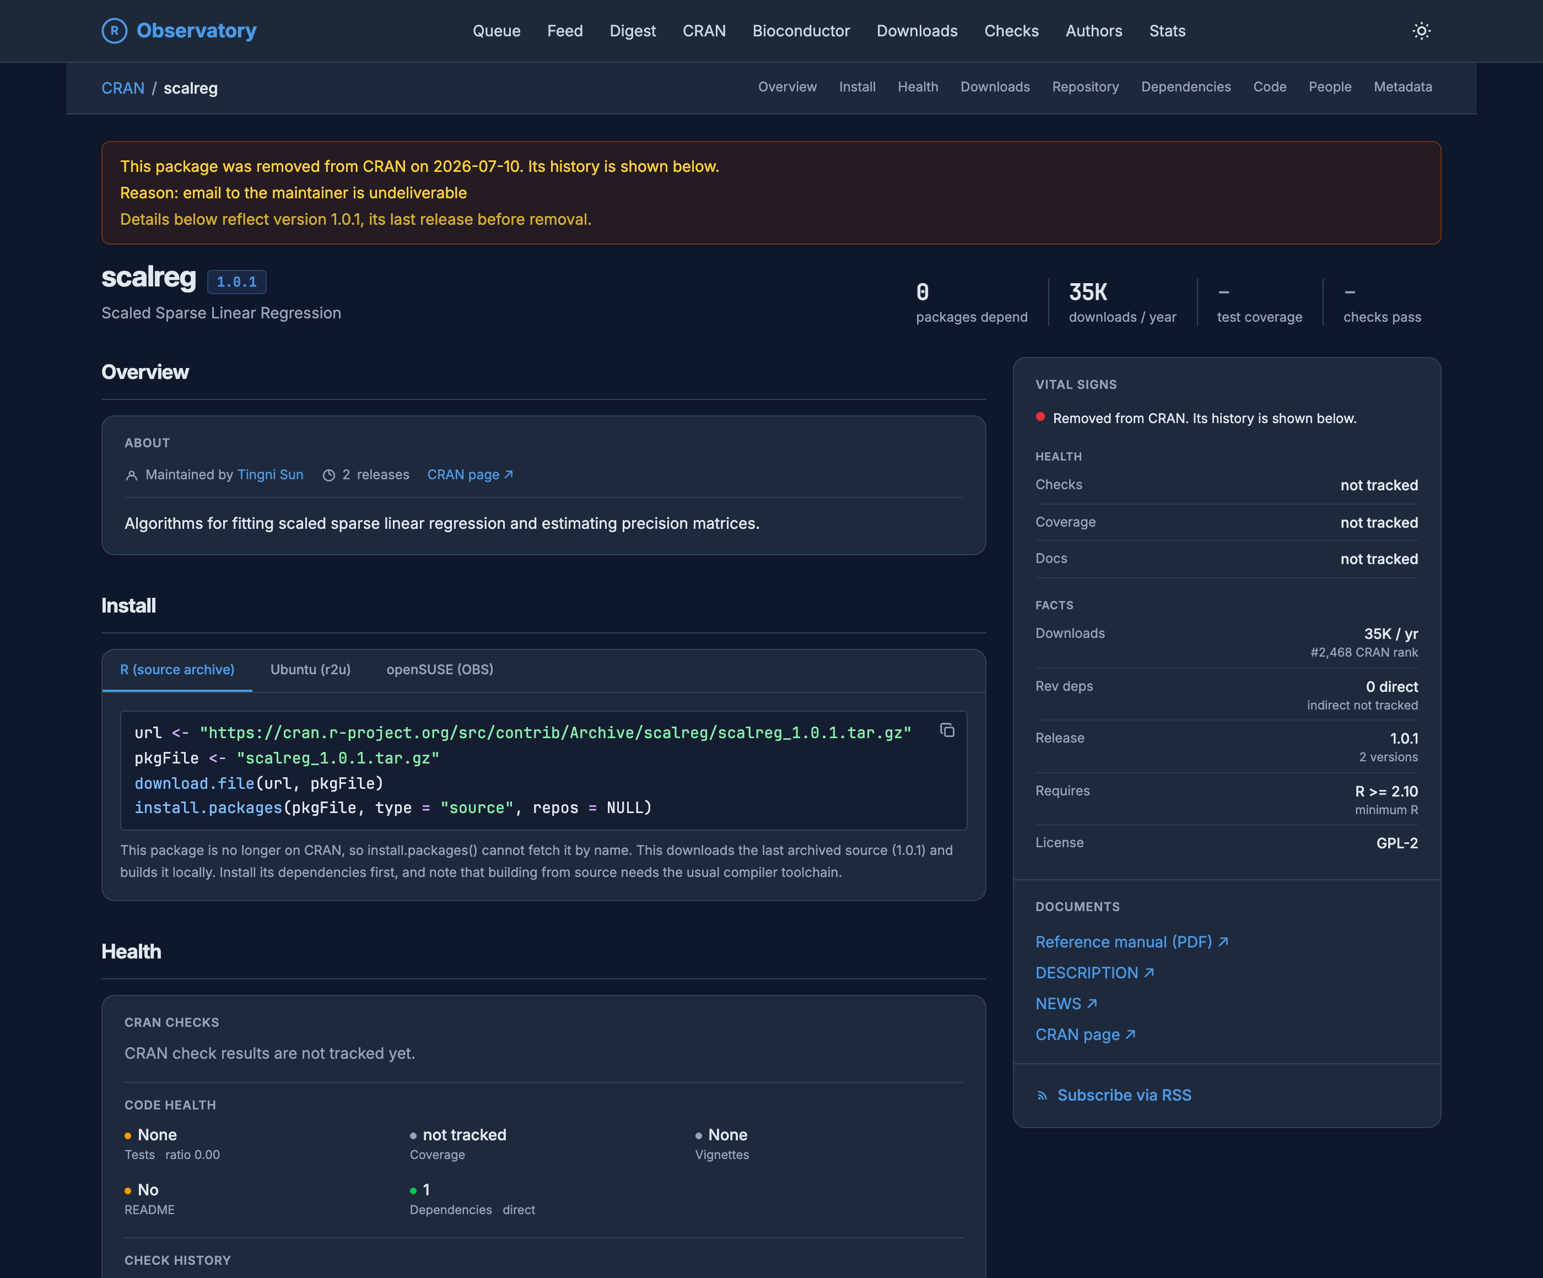Click the '0 packages depend' stat
The image size is (1543, 1278).
tap(972, 302)
